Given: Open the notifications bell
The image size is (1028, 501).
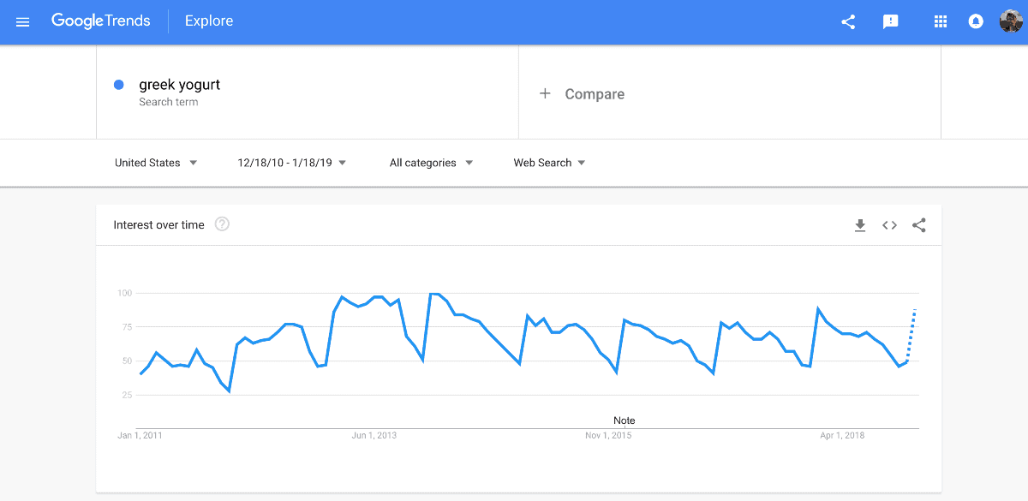Looking at the screenshot, I should (976, 22).
